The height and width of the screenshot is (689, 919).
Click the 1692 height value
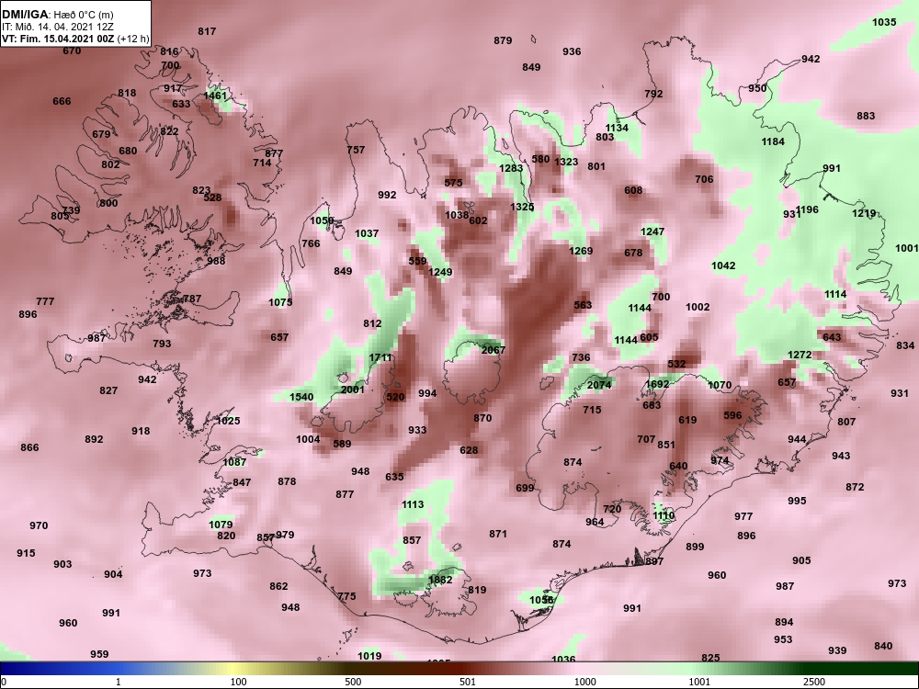(x=657, y=384)
